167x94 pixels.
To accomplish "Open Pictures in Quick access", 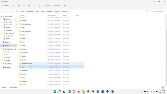I will [x=8, y=27].
